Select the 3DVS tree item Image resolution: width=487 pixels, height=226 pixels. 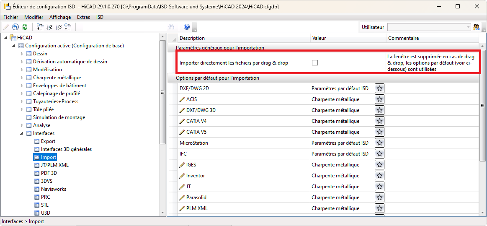47,181
